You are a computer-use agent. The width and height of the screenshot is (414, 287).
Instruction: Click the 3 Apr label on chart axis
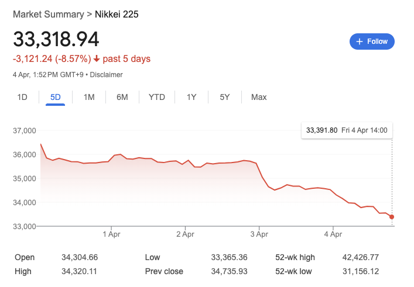pyautogui.click(x=259, y=234)
